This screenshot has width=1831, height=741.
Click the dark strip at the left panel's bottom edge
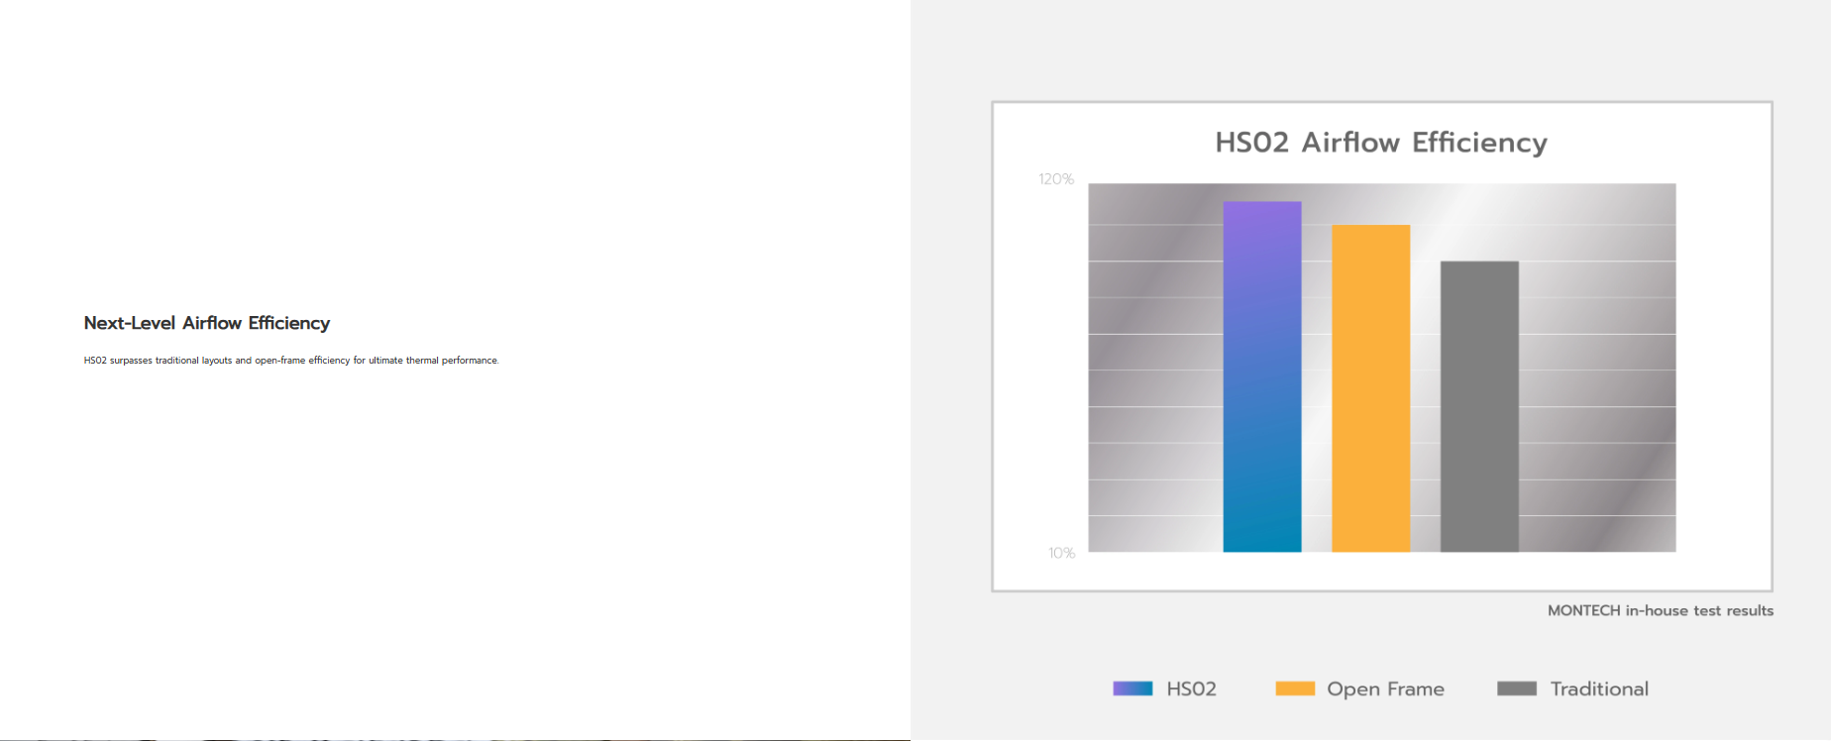(x=455, y=738)
